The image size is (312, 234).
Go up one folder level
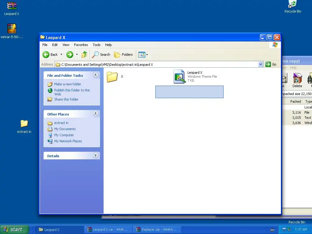(84, 55)
